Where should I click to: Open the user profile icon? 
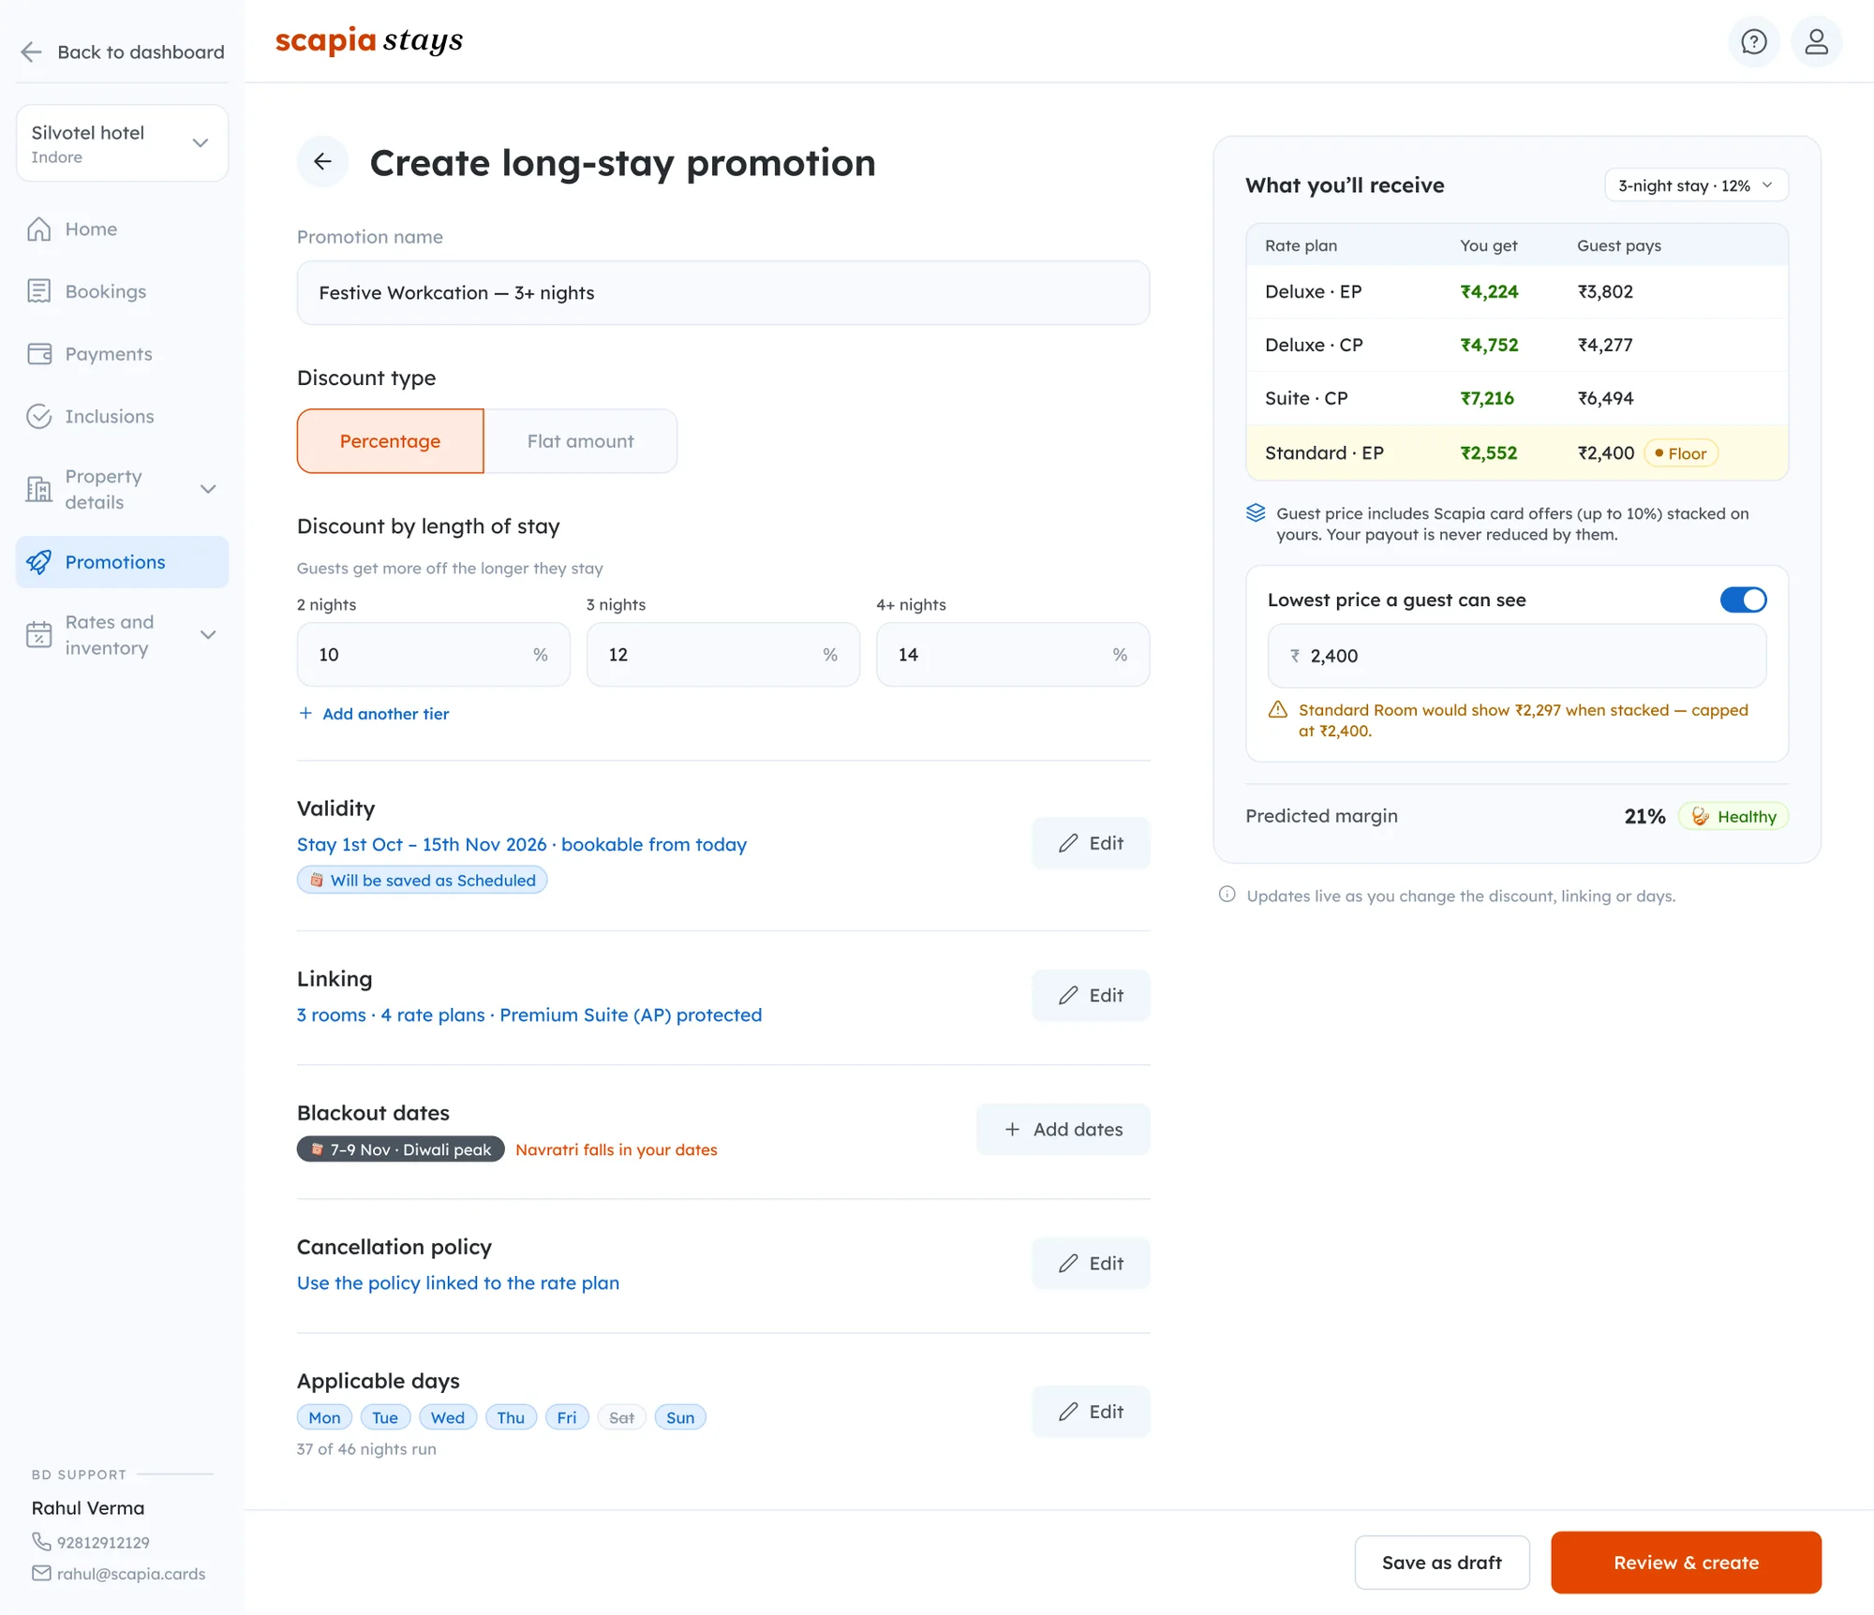1816,41
